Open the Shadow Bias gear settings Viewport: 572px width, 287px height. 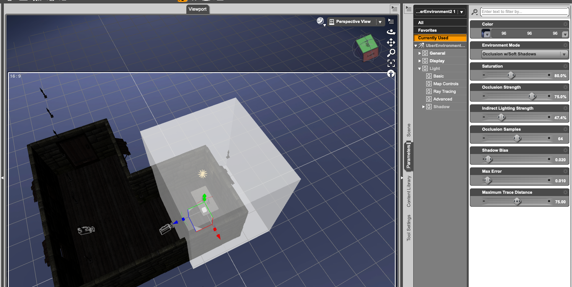[565, 150]
